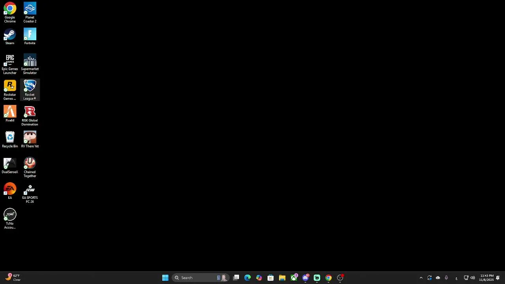The image size is (505, 284).
Task: Open File Explorer from the taskbar
Action: [x=282, y=278]
